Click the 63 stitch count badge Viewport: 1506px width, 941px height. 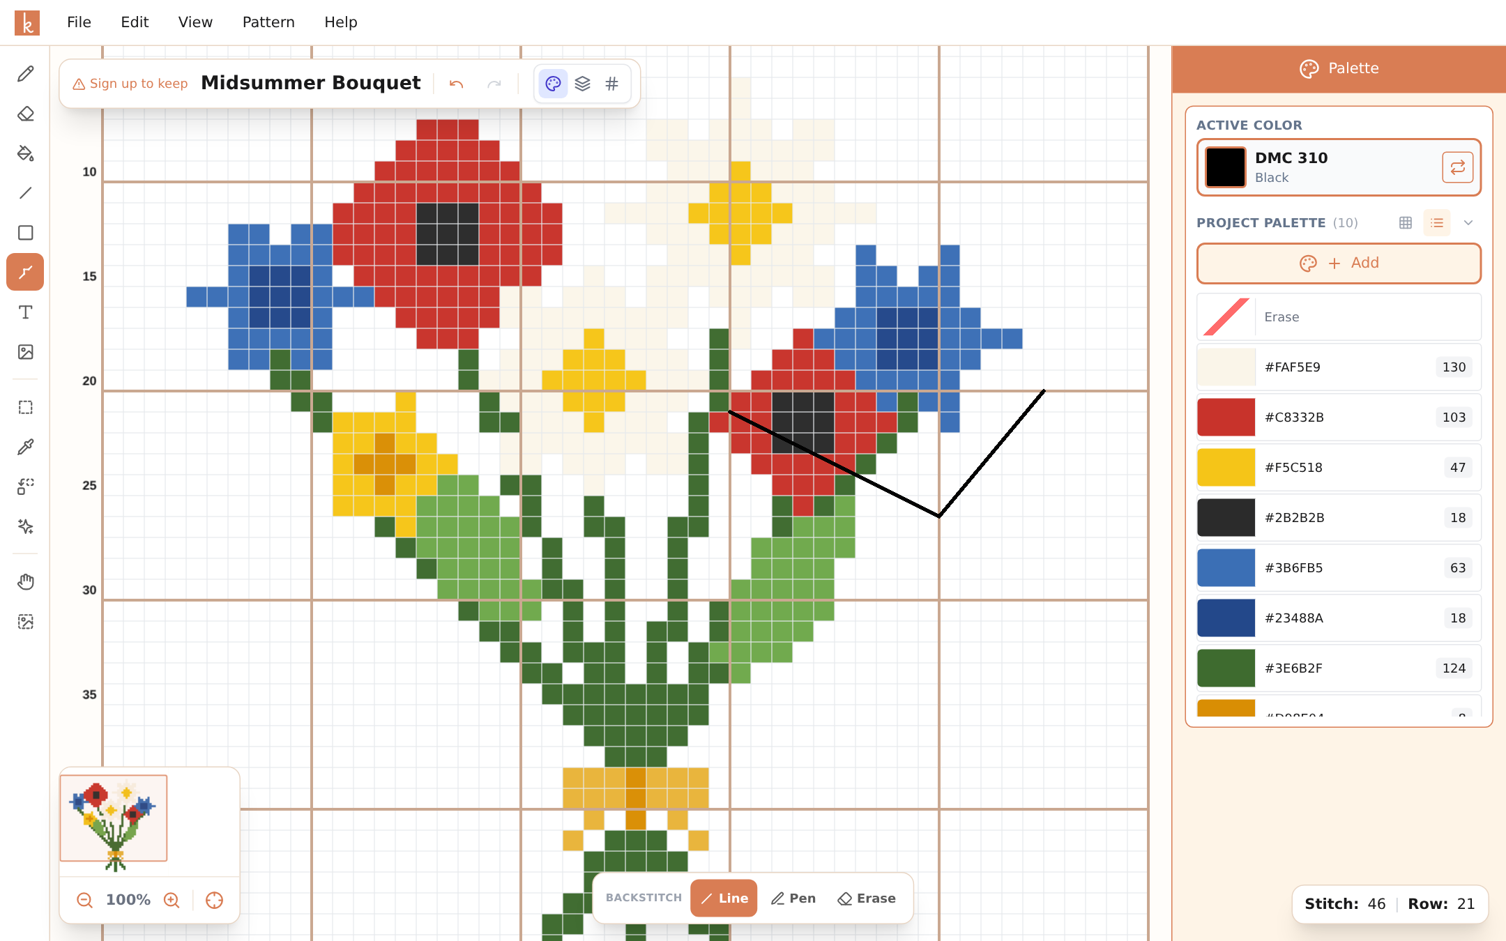(1458, 568)
